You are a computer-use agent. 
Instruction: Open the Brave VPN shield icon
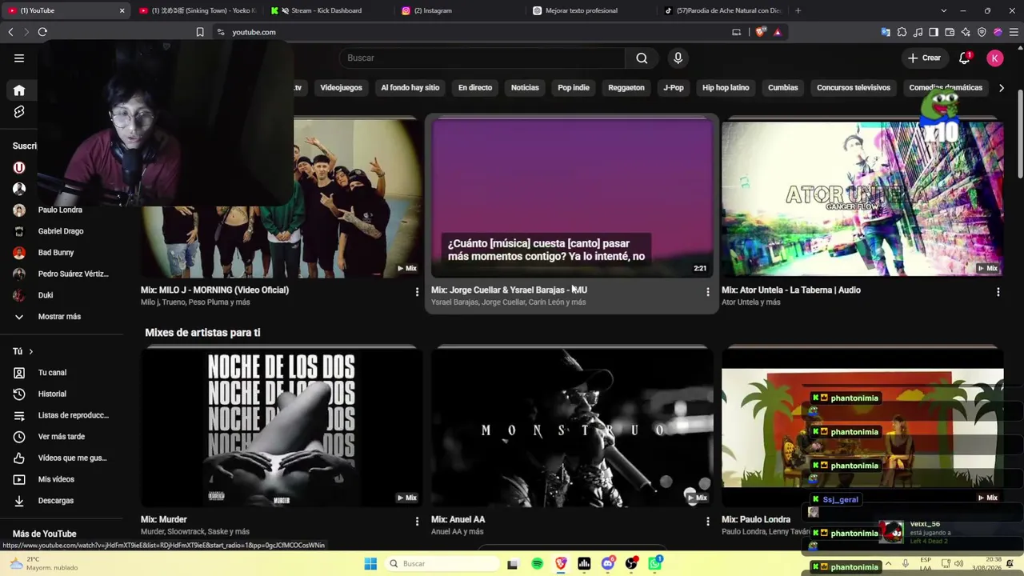[982, 32]
